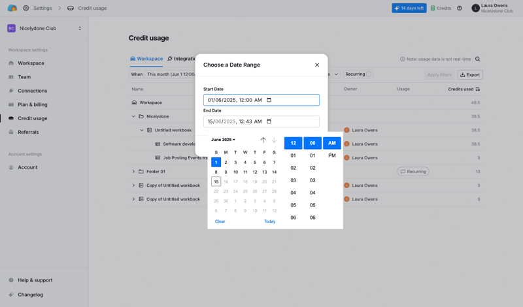
Task: Click the Plan & billing sidebar icon
Action: click(11, 105)
